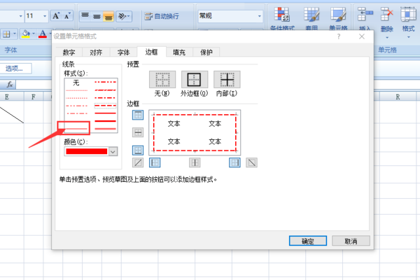Click the dialog help question mark
The width and height of the screenshot is (420, 280).
[x=339, y=36]
